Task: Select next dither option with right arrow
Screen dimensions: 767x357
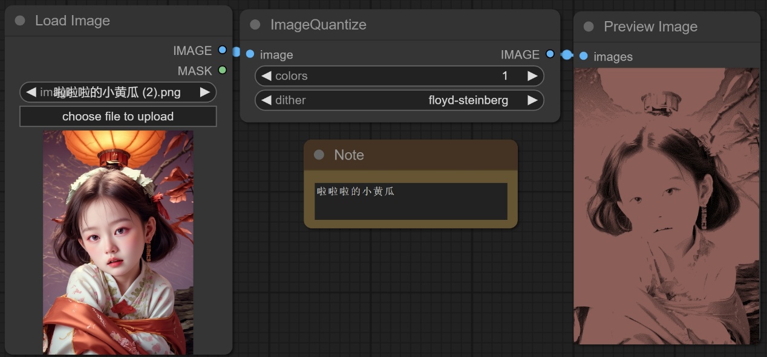Action: coord(532,100)
